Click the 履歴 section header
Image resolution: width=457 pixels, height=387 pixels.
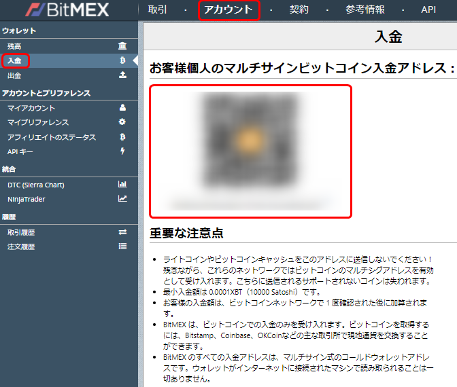coord(9,217)
